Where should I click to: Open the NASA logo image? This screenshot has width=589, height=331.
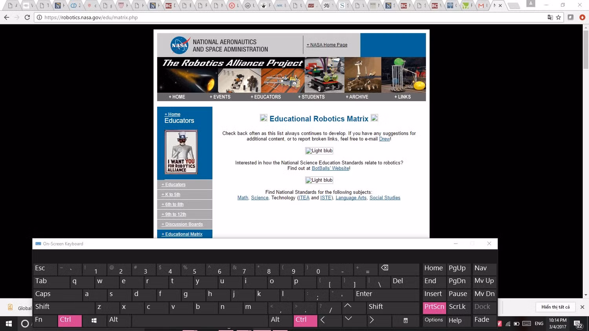(x=180, y=45)
